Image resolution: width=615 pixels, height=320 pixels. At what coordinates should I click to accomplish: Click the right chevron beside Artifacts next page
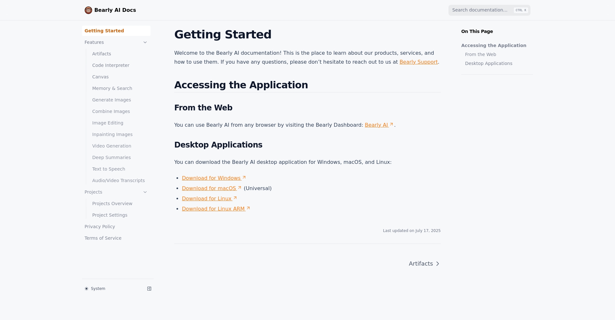[x=438, y=264]
